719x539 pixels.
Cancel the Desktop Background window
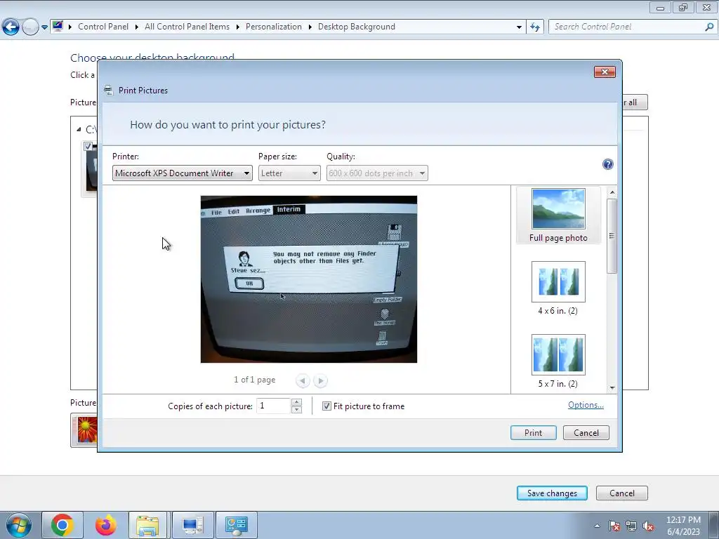(x=622, y=493)
